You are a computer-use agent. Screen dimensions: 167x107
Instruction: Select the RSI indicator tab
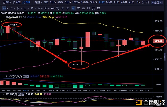point(74,91)
